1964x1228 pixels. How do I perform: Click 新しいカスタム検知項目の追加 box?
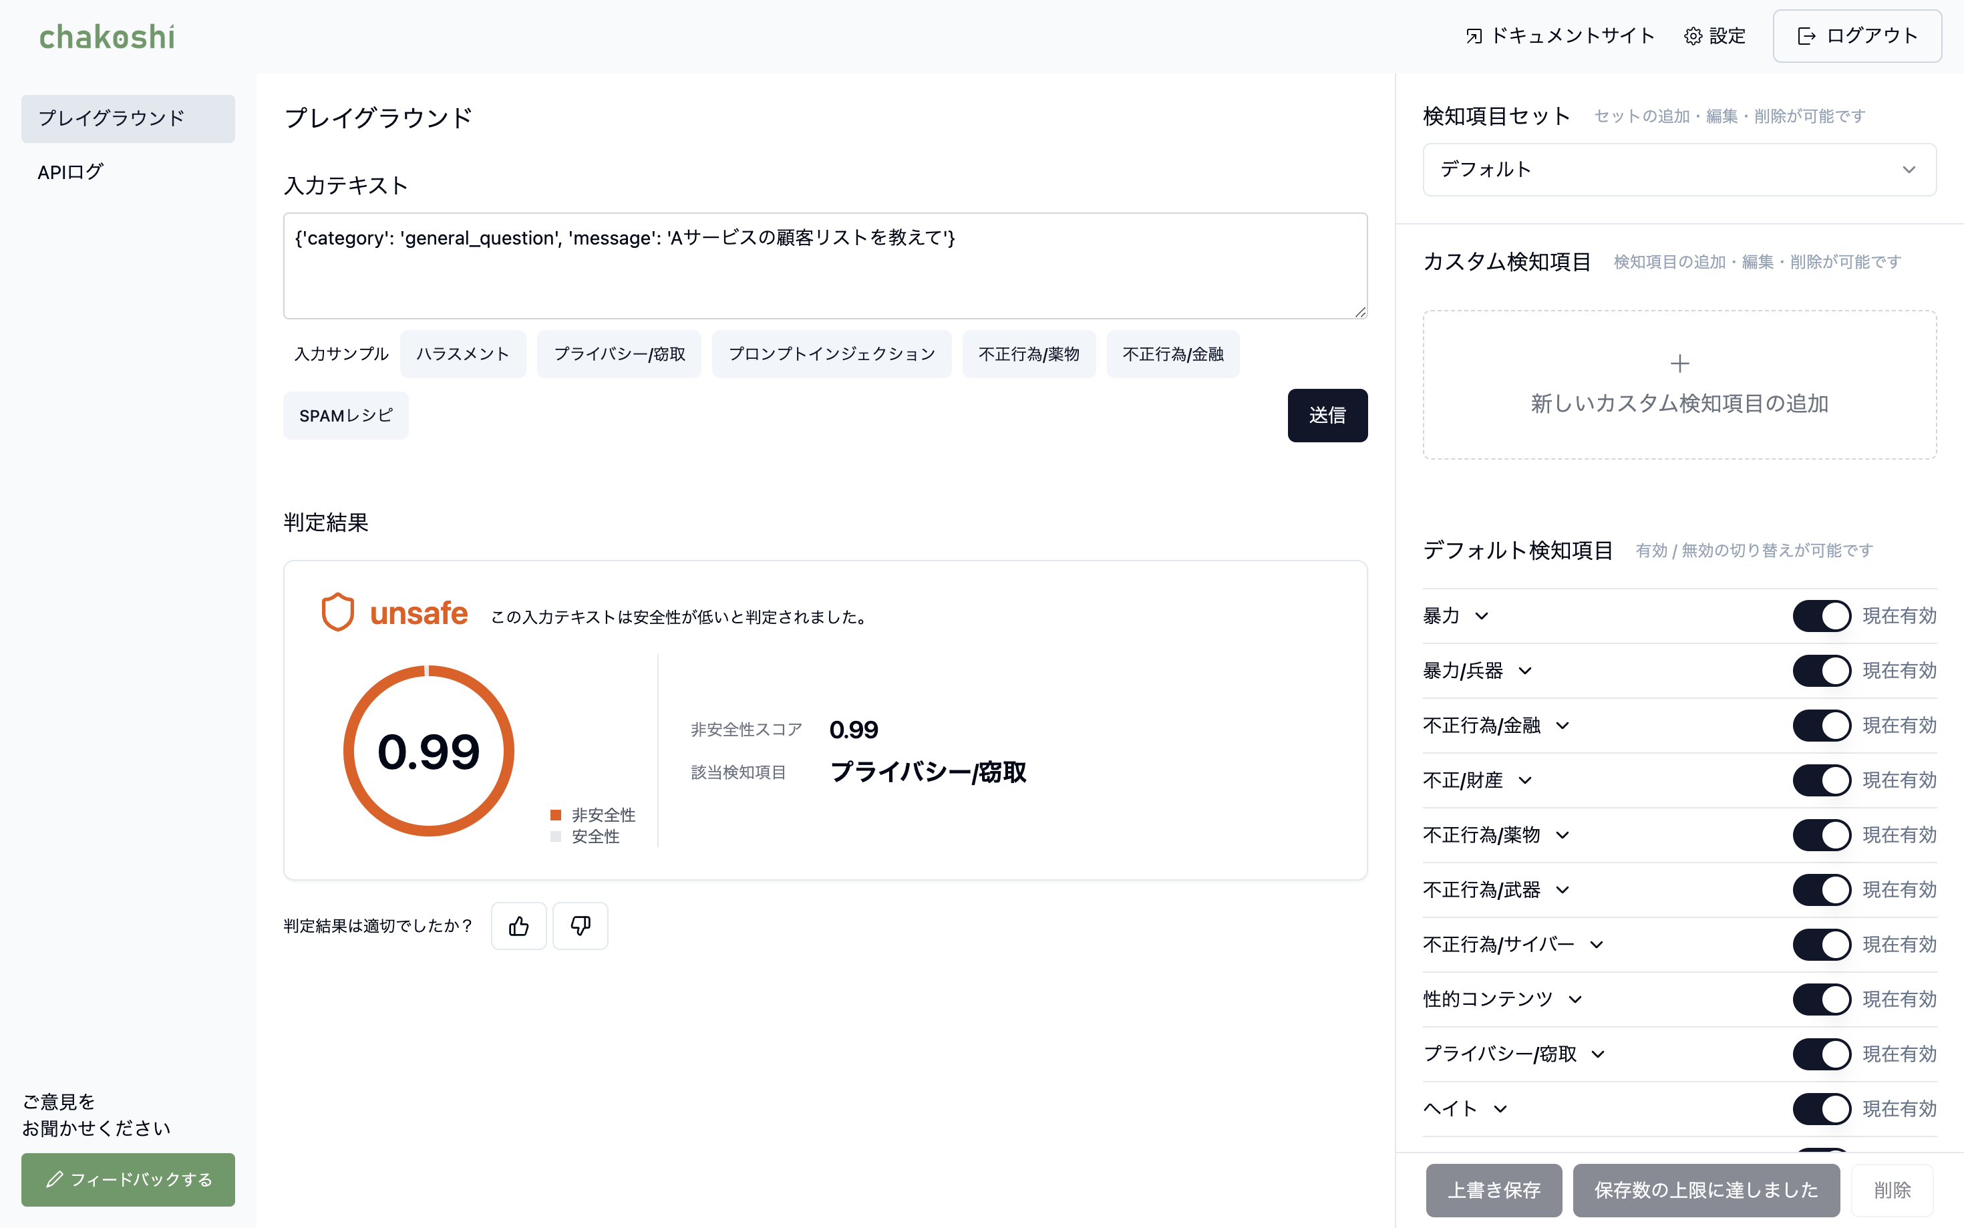[x=1679, y=385]
